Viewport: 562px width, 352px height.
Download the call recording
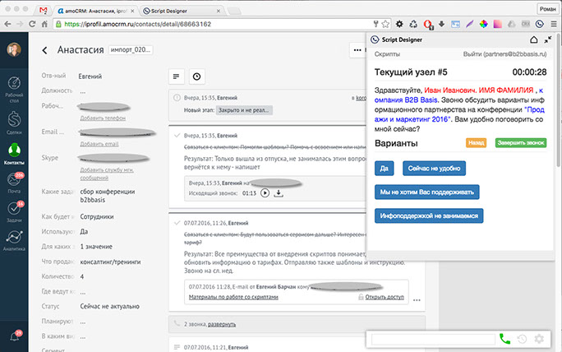point(278,193)
